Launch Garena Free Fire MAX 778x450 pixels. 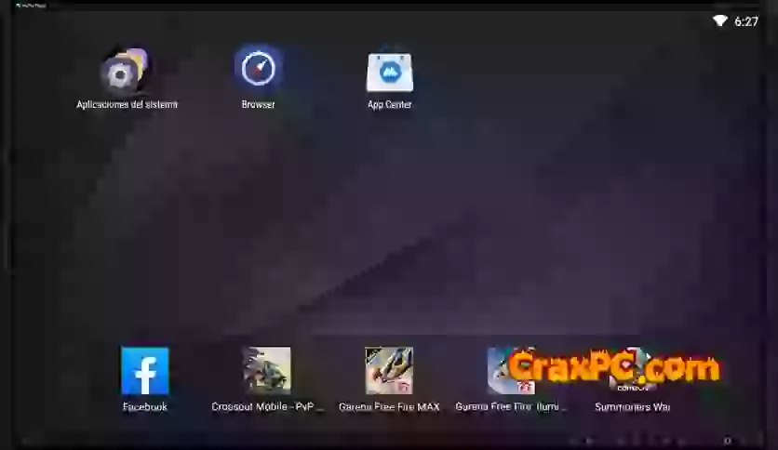[389, 371]
